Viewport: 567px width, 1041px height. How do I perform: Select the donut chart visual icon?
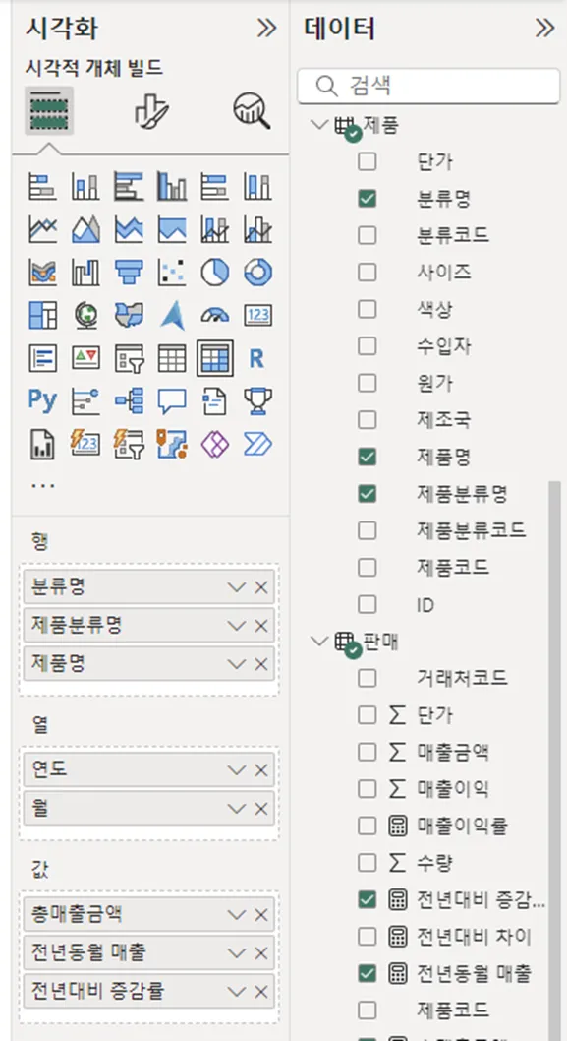click(x=257, y=273)
